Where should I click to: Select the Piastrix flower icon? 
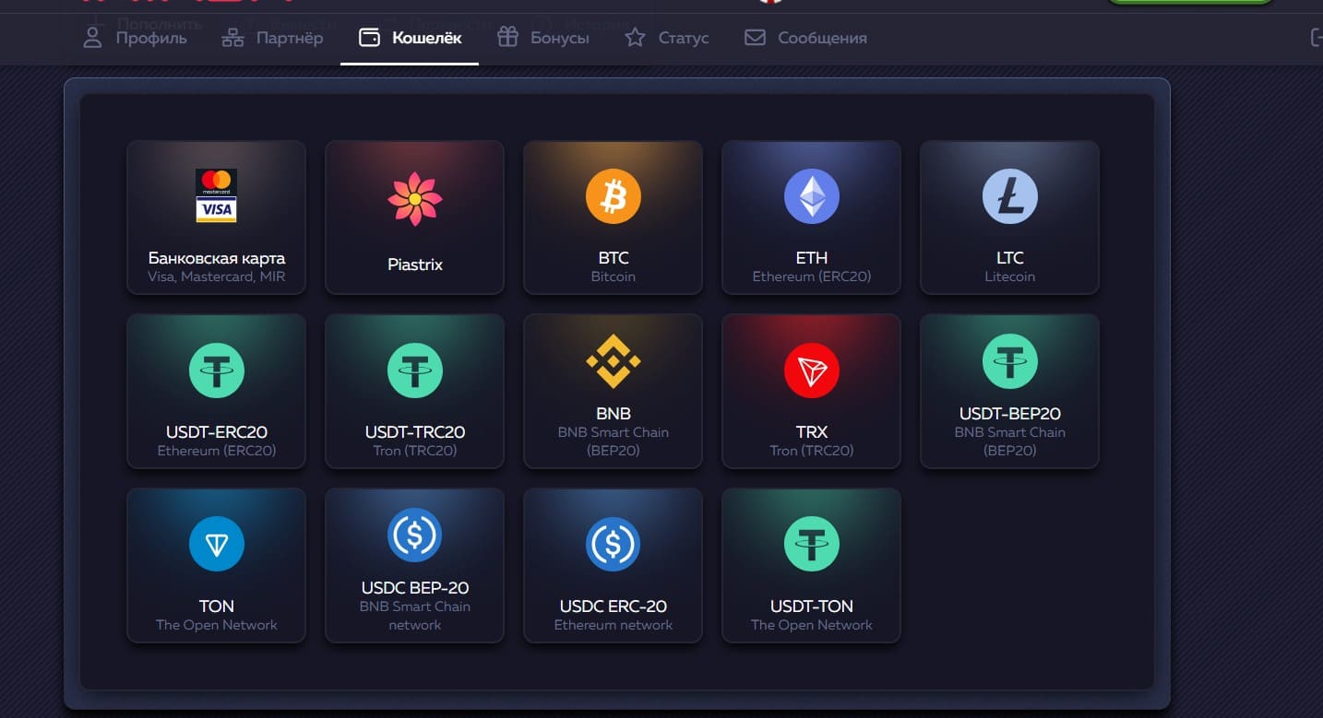tap(414, 198)
